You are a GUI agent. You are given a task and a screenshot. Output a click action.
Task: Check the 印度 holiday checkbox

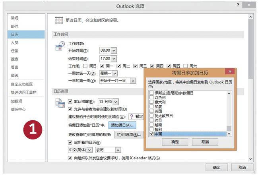(151, 106)
